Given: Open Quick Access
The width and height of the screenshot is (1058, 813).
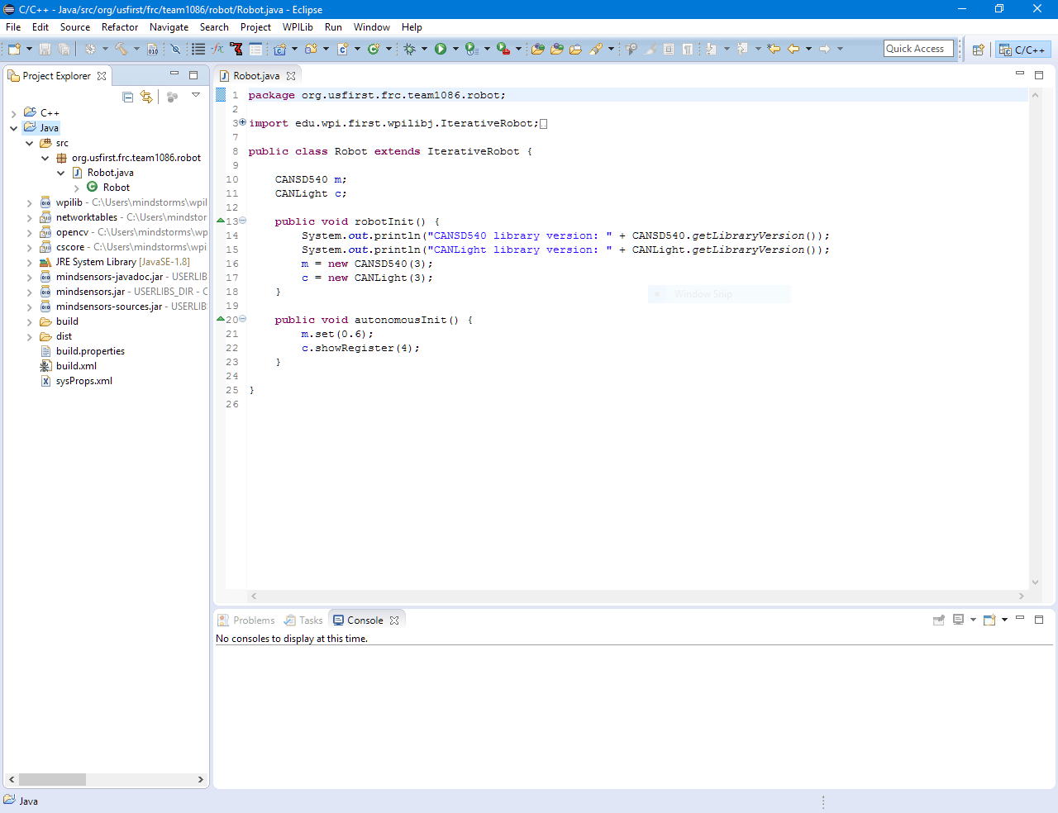Looking at the screenshot, I should pos(917,48).
